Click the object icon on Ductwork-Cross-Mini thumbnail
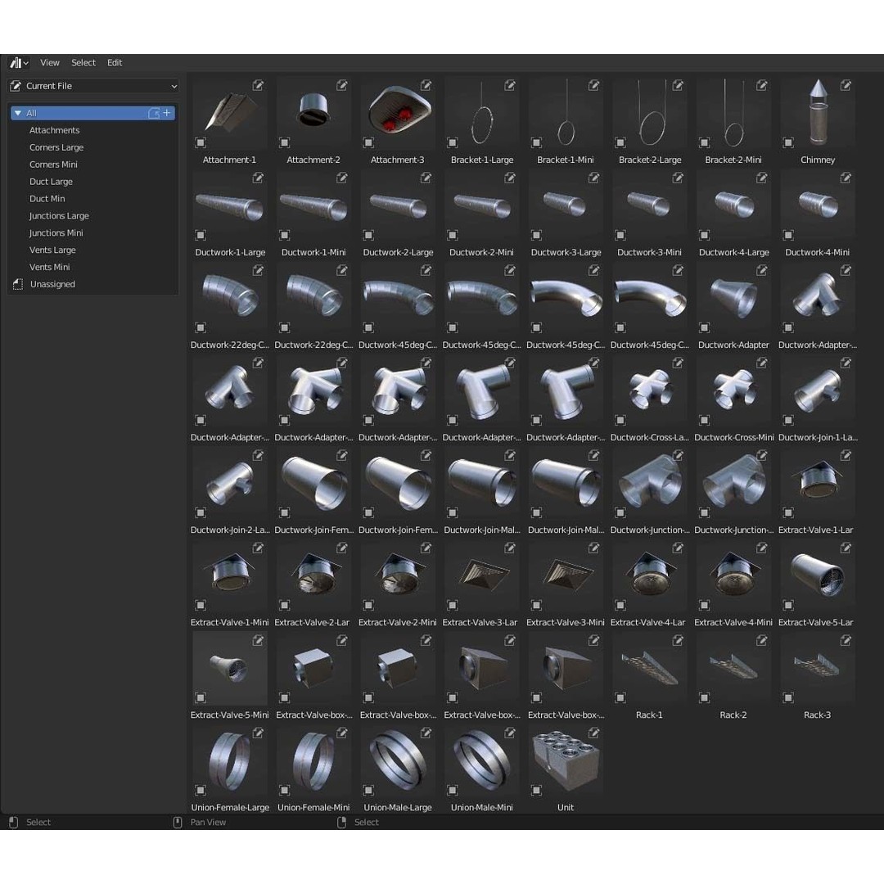This screenshot has width=884, height=884. [x=704, y=420]
